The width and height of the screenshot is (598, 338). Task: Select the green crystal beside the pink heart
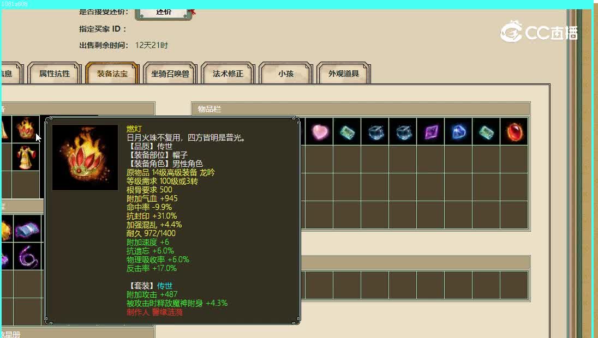tap(347, 131)
